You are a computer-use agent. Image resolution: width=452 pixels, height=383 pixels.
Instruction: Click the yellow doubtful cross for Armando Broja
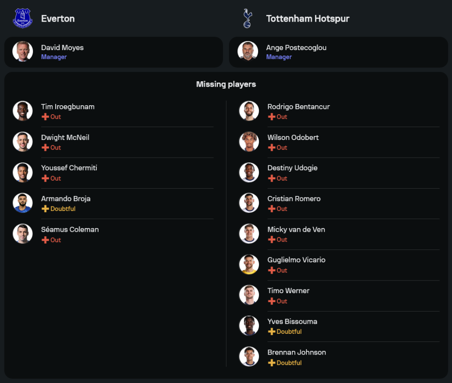(45, 209)
